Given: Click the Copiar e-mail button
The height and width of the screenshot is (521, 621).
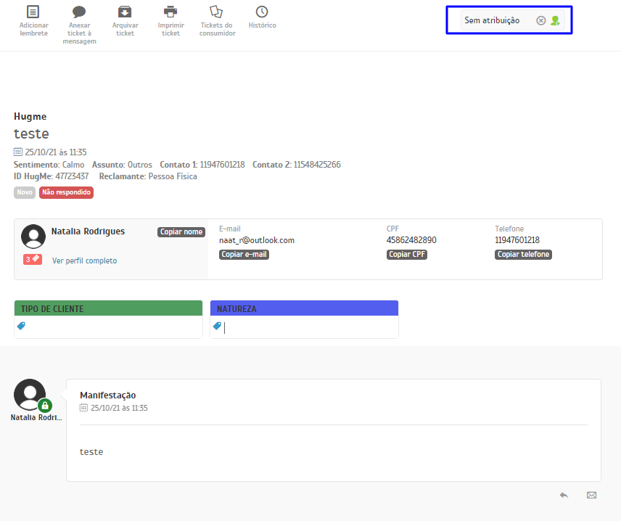Looking at the screenshot, I should [x=244, y=255].
